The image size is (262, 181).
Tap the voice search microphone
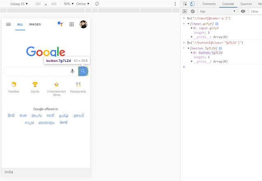72,71
